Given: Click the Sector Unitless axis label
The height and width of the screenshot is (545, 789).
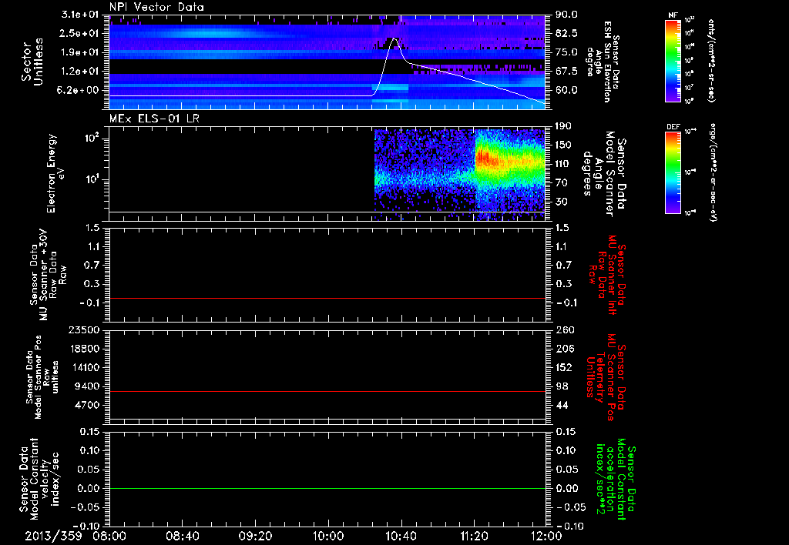Looking at the screenshot, I should tap(32, 60).
